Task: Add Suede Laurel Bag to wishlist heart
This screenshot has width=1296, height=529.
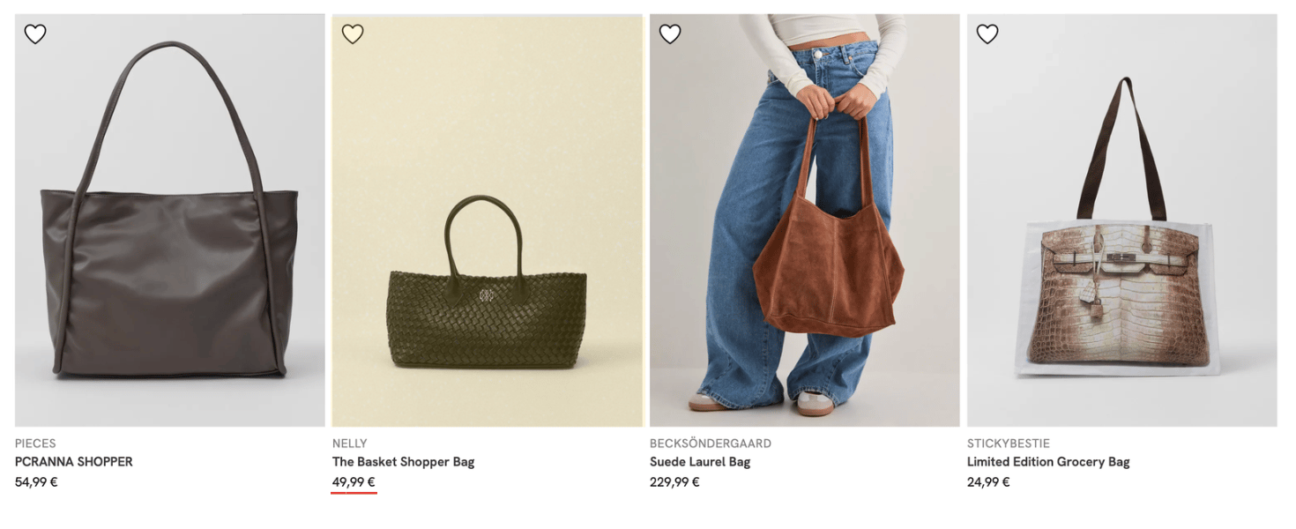Action: tap(670, 34)
